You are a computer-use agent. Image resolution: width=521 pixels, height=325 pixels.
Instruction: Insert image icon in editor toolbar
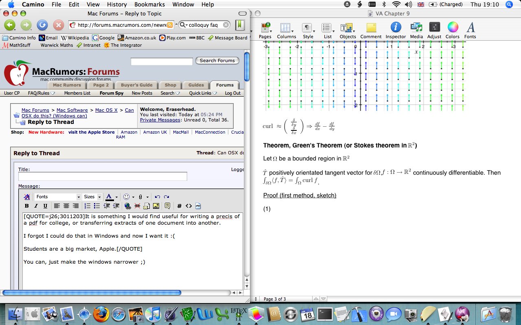coord(156,206)
